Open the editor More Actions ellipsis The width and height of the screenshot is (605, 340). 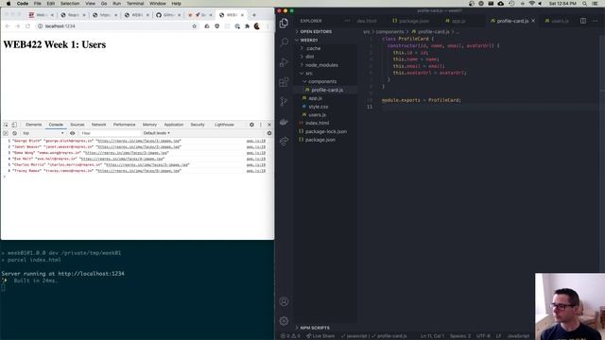596,21
